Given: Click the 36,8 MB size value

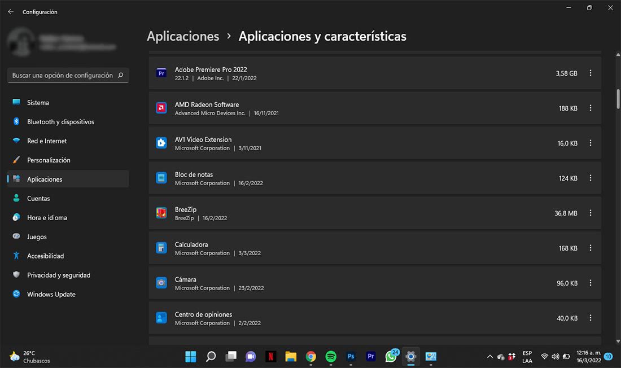Looking at the screenshot, I should (566, 213).
